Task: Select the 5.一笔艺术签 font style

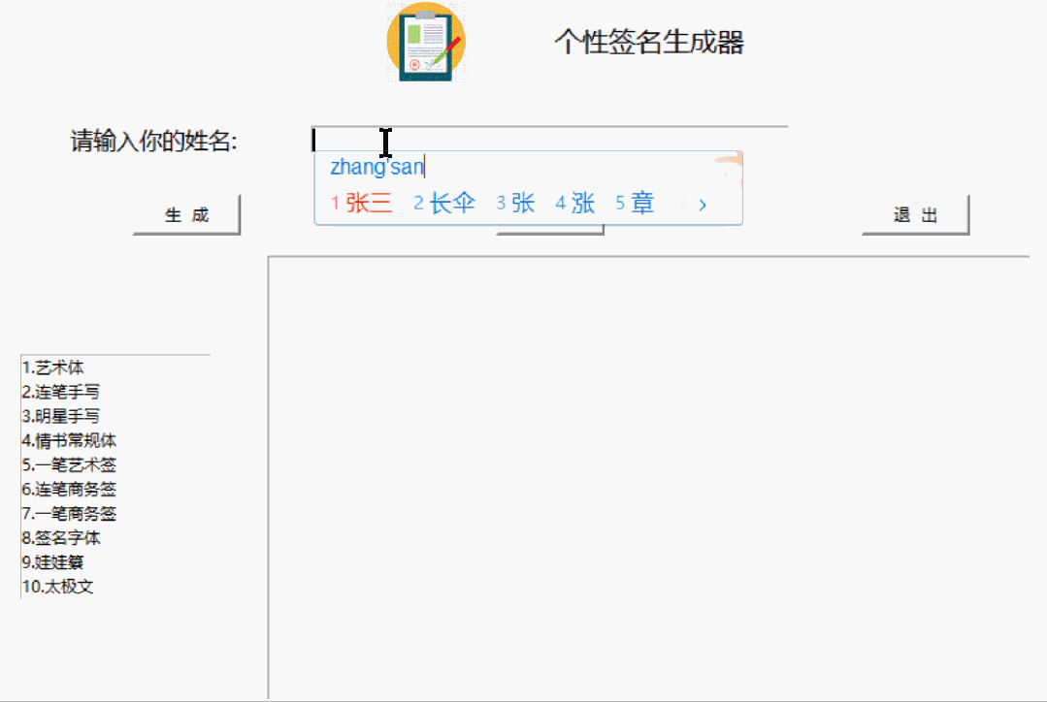Action: [69, 465]
